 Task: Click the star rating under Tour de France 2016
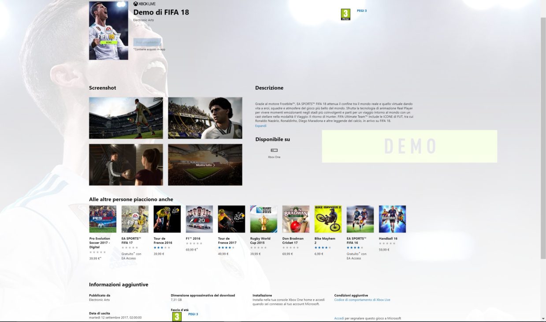162,248
